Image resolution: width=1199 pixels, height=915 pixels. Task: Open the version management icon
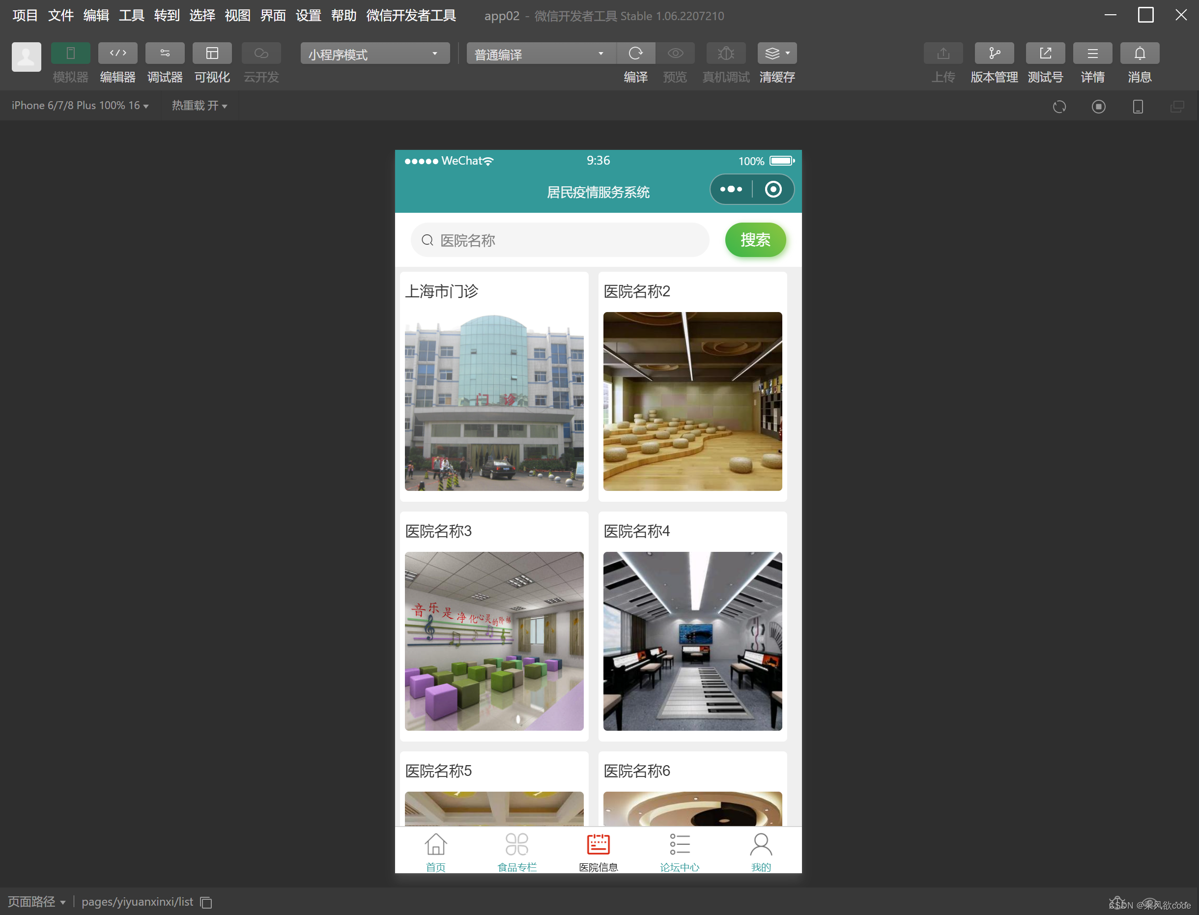pos(994,54)
